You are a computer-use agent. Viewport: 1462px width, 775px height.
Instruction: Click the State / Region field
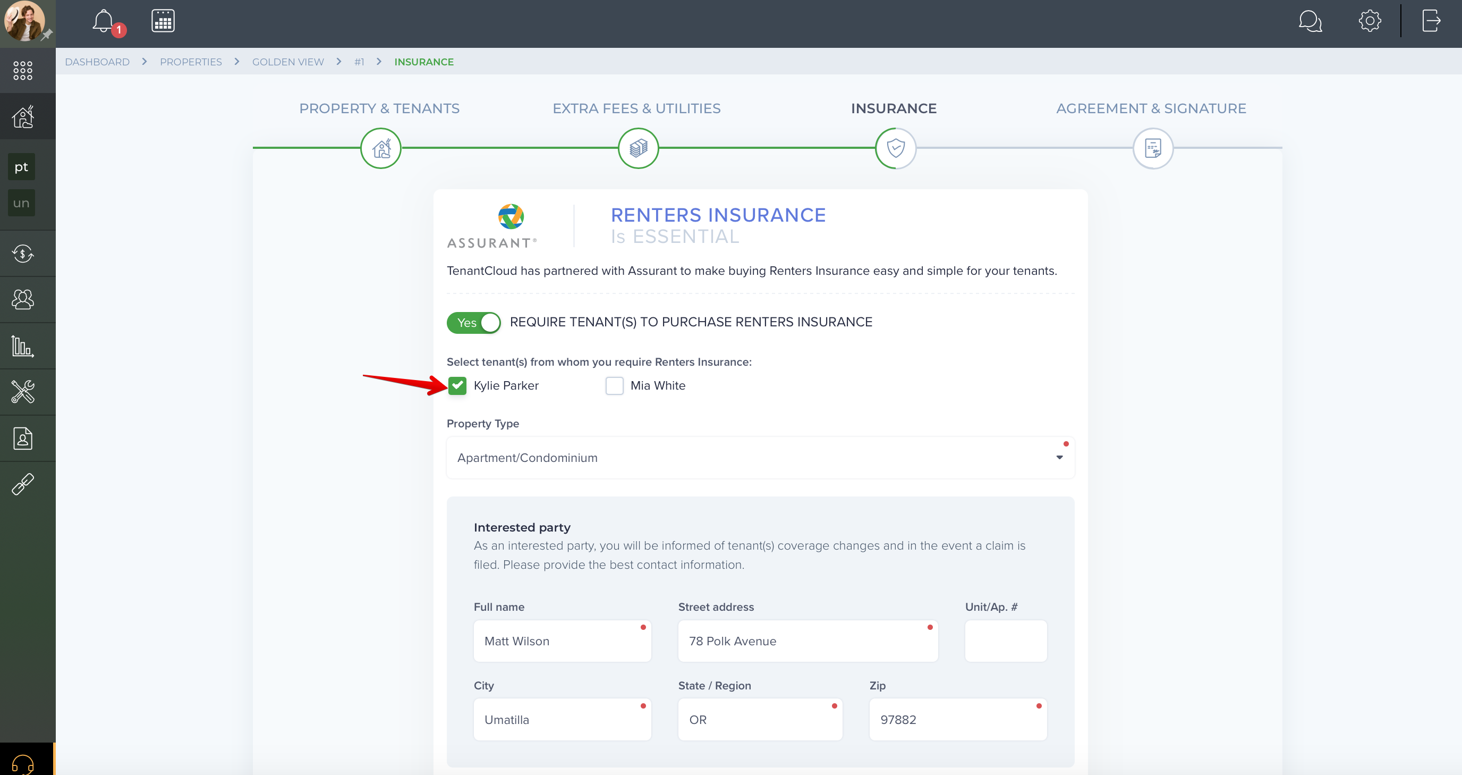click(761, 720)
